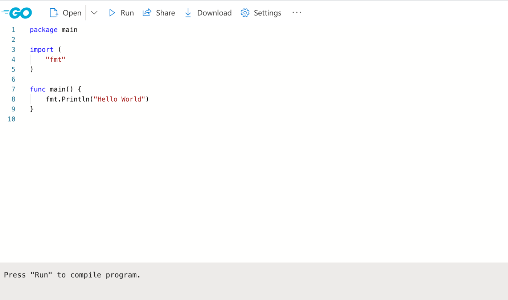Image resolution: width=508 pixels, height=300 pixels.
Task: Click line number 1 in the gutter
Action: (x=13, y=30)
